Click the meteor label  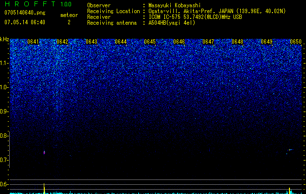69,15
